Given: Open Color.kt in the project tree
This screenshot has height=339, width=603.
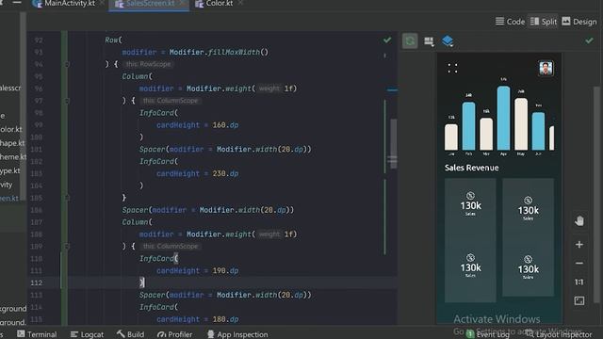Looking at the screenshot, I should [10, 129].
